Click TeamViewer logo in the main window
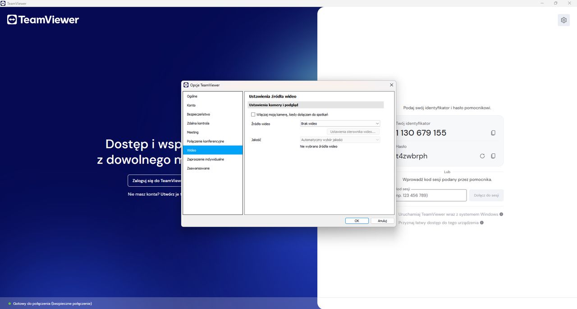 (x=43, y=20)
